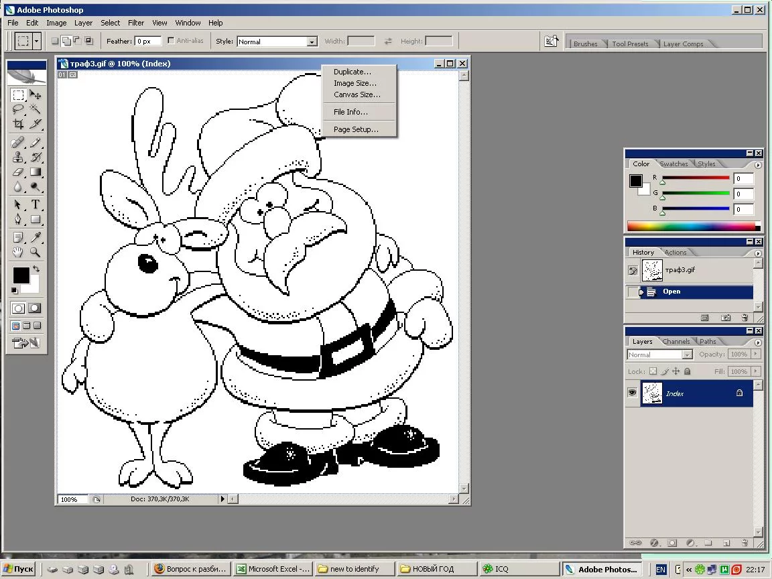Switch to Quick Mask mode
The image size is (772, 579).
[34, 308]
